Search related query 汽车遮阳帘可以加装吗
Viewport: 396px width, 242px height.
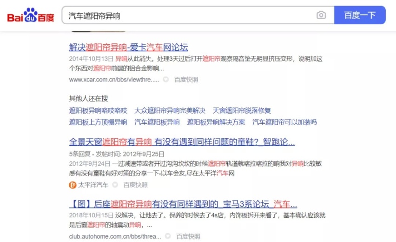pos(284,122)
